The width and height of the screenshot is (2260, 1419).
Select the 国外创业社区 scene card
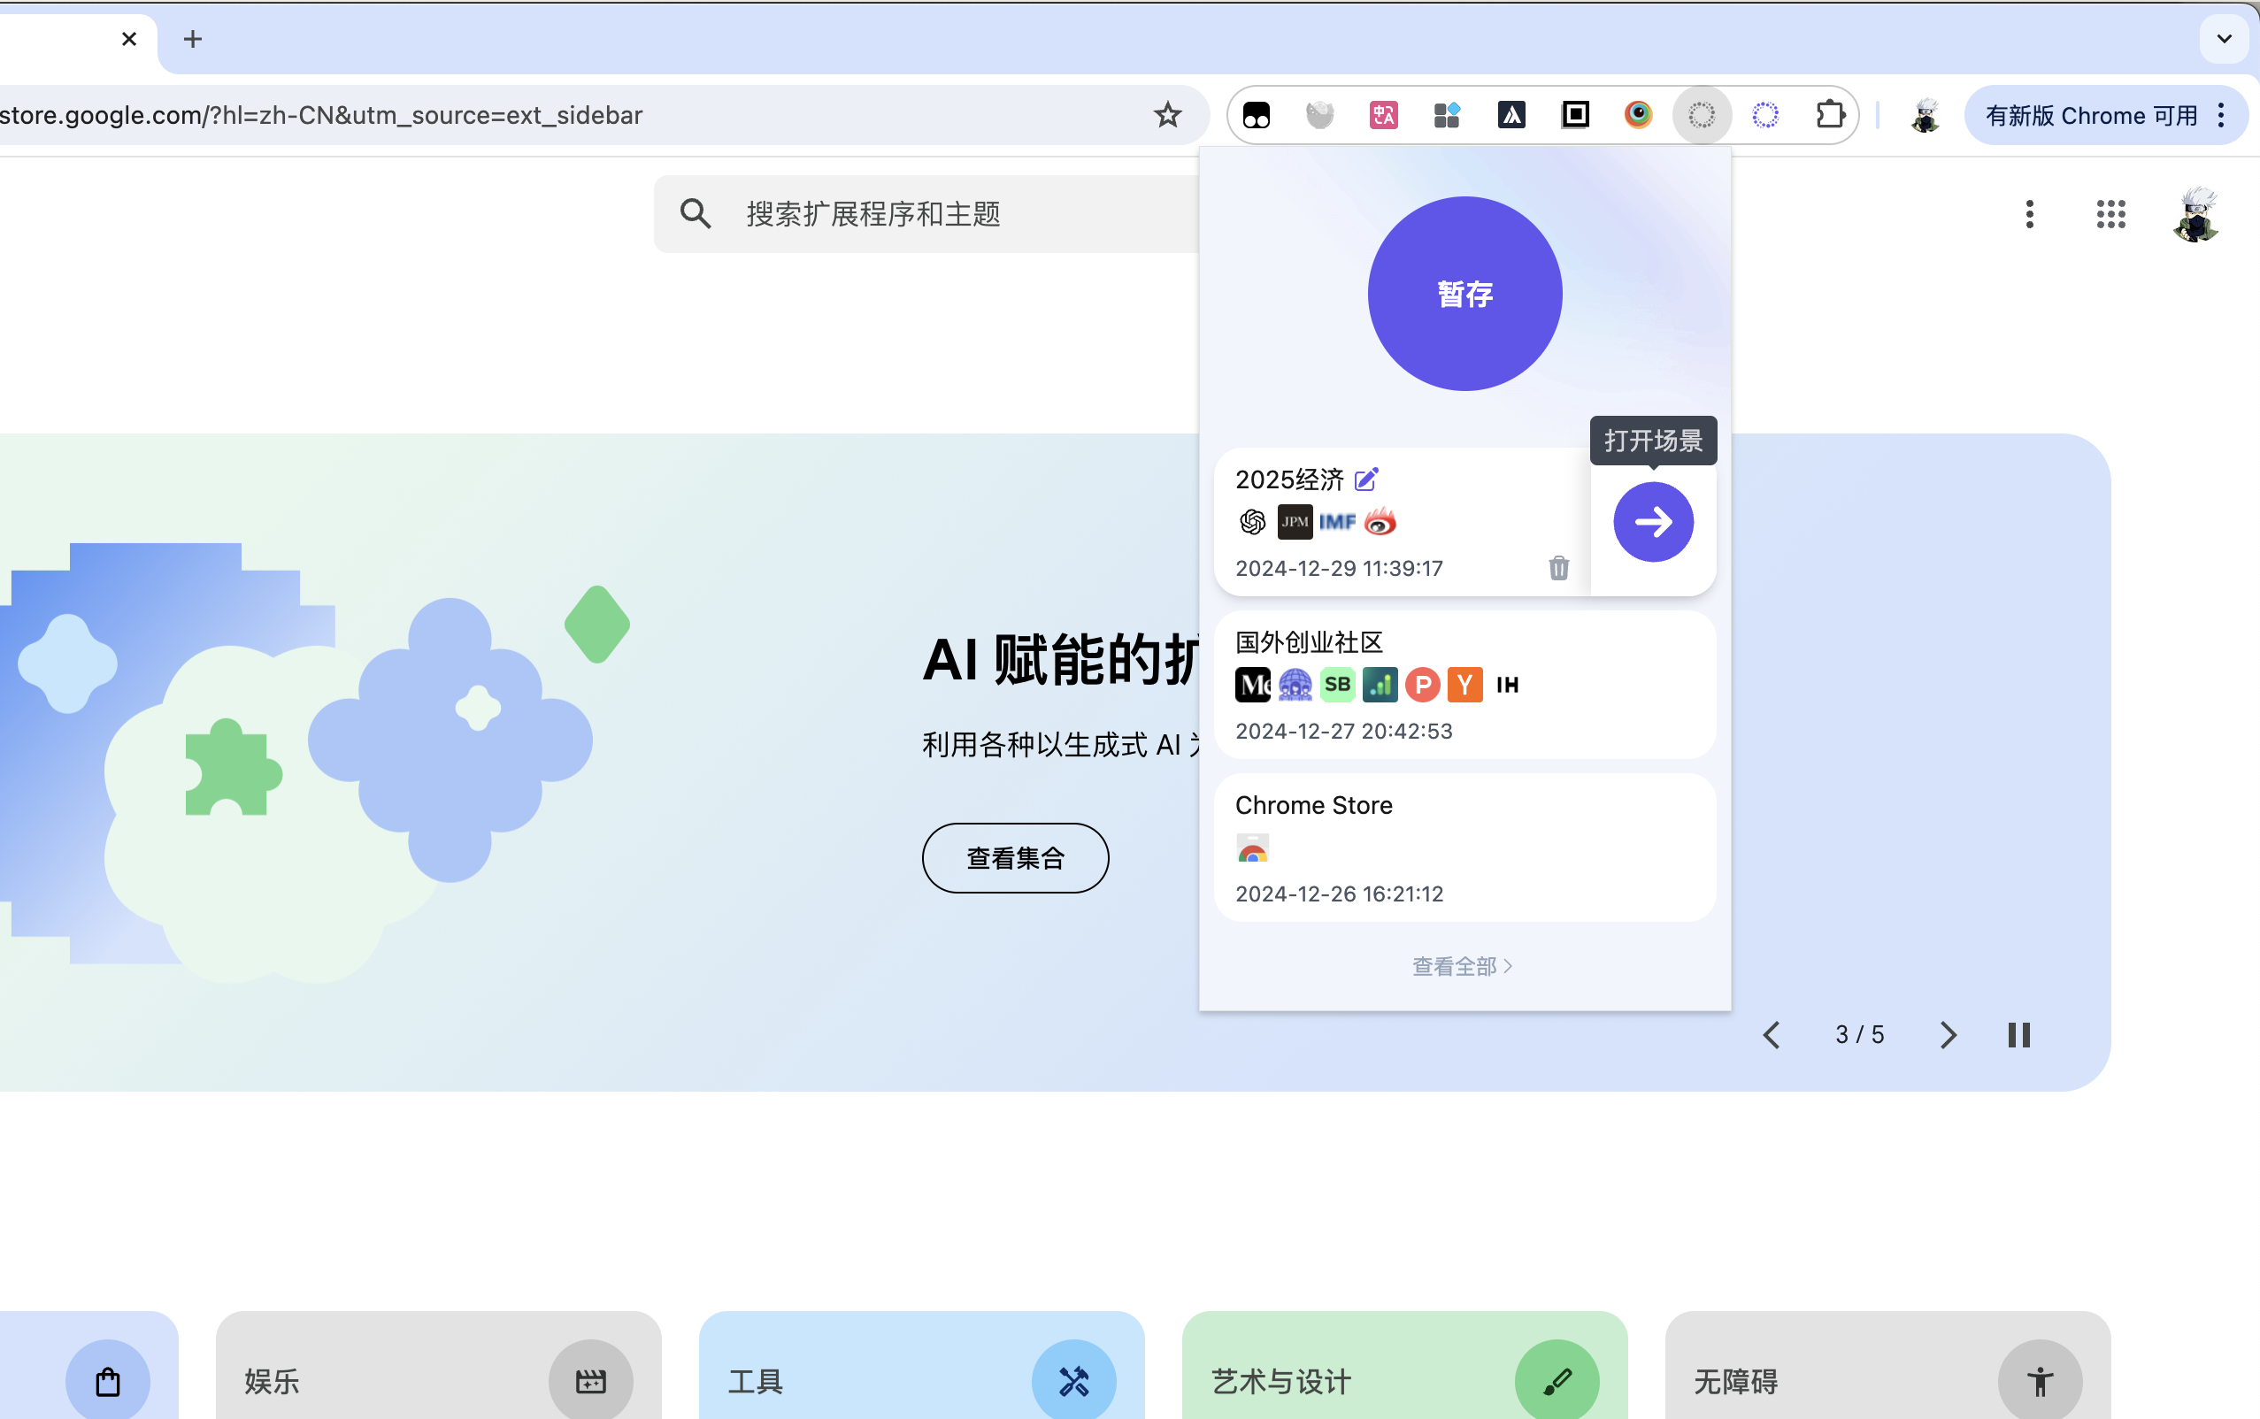(x=1464, y=685)
